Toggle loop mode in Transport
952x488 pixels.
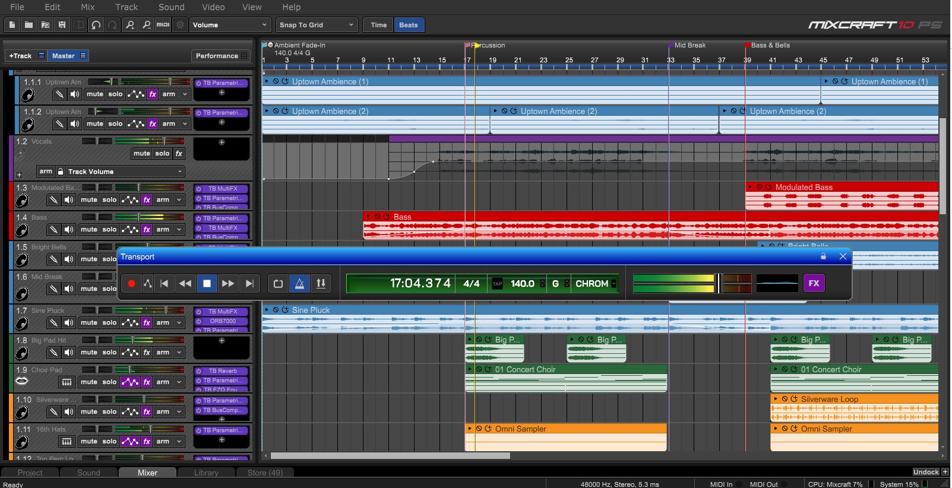coord(278,284)
